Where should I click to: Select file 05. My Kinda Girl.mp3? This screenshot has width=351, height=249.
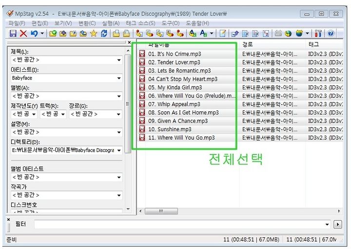pyautogui.click(x=175, y=87)
